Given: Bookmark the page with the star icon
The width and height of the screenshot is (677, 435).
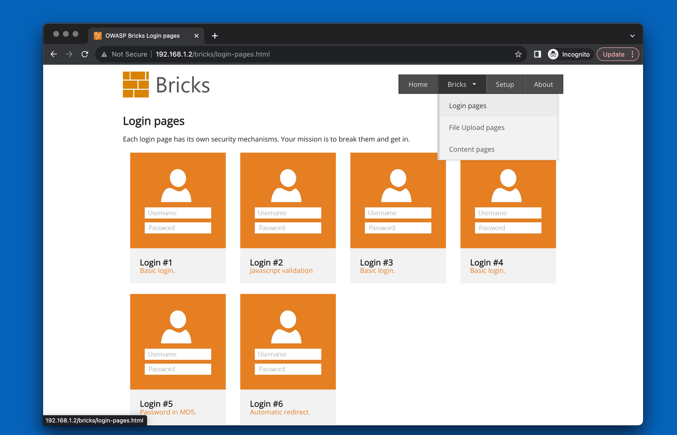Looking at the screenshot, I should [x=518, y=54].
